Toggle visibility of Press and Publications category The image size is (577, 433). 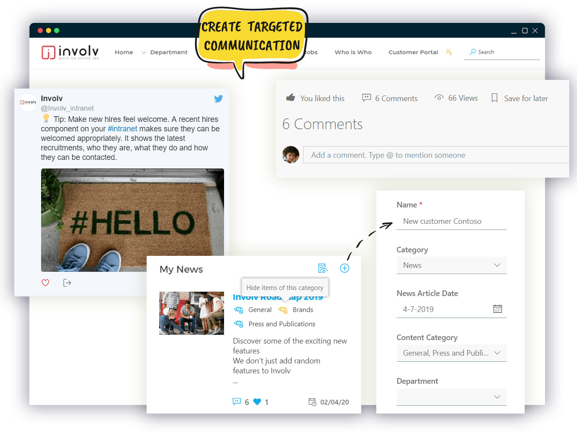238,324
